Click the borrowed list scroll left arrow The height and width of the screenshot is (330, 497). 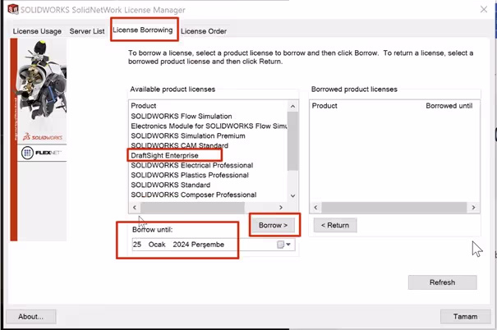pyautogui.click(x=315, y=208)
